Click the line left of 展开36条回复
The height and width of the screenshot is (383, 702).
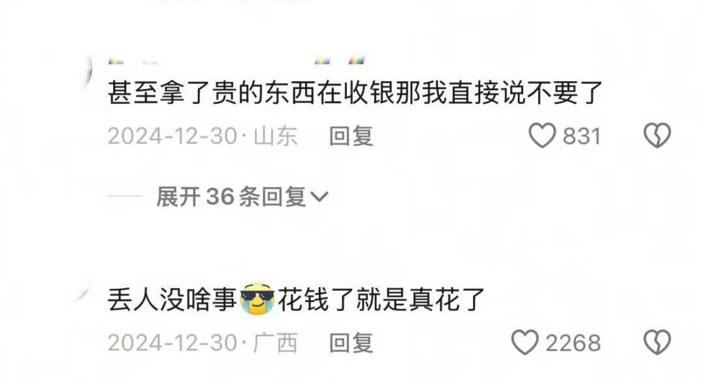coord(125,197)
